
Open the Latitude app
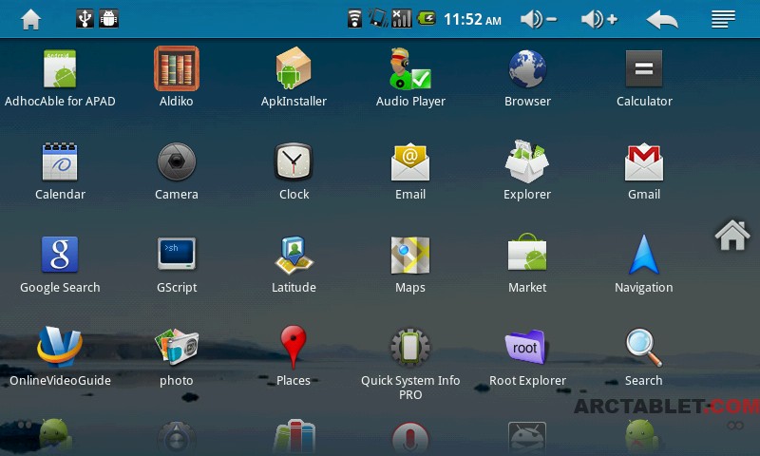coord(294,255)
